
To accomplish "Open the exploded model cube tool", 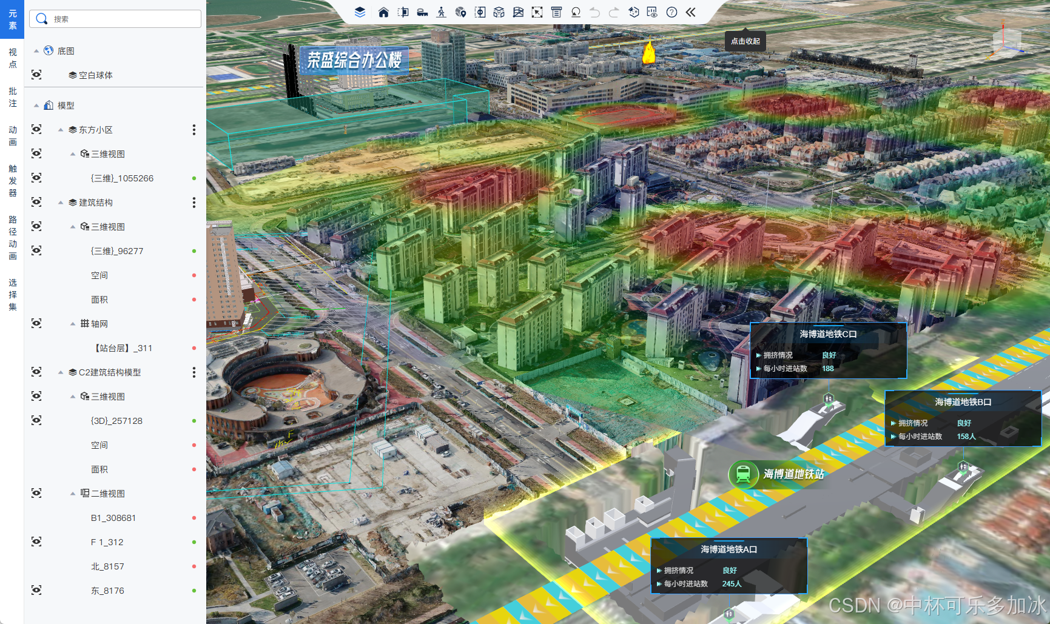I will click(499, 12).
